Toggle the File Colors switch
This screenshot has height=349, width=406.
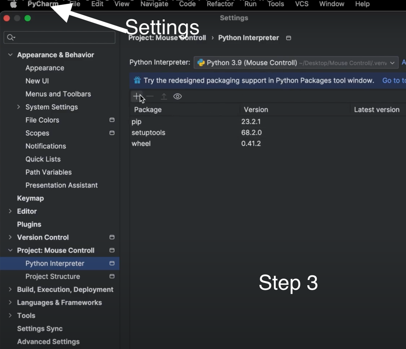coord(112,120)
